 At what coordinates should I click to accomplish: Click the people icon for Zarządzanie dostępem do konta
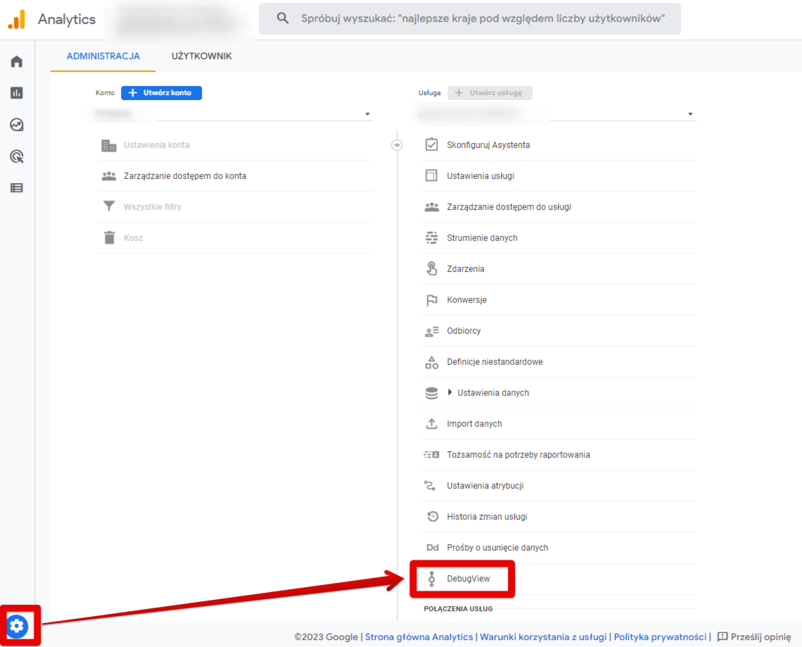(x=108, y=176)
